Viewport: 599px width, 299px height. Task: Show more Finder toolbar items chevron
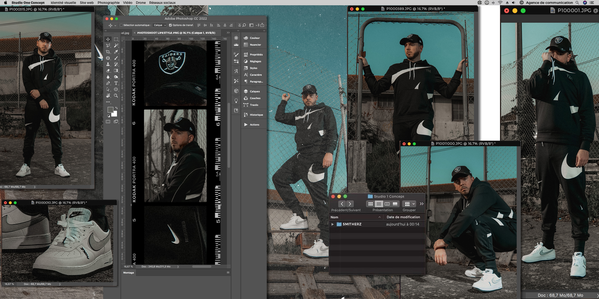[422, 204]
